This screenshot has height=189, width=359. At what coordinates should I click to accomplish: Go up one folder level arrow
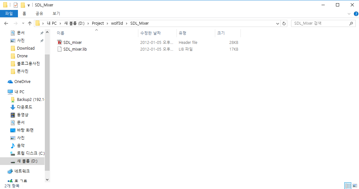point(30,23)
